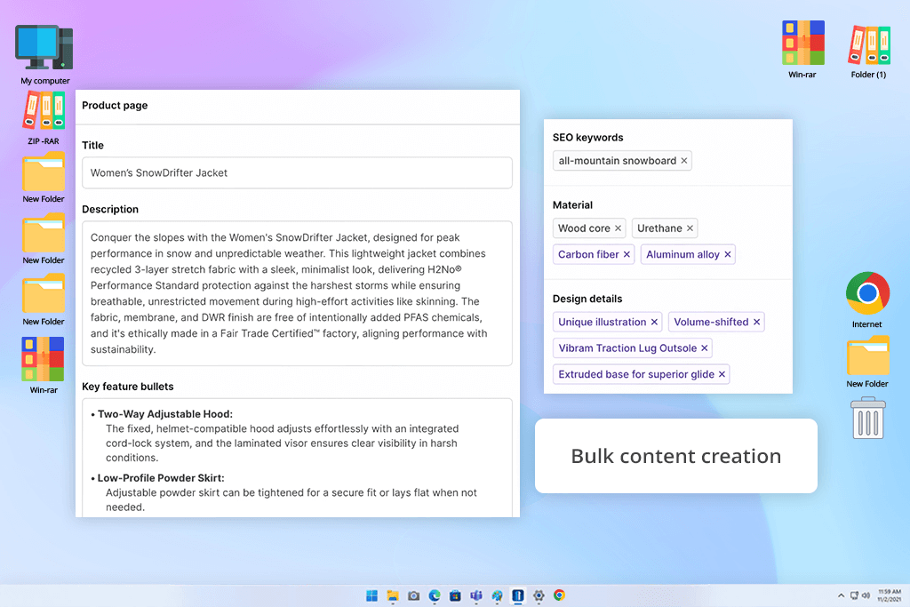
Task: Select the Aluminum alloy tag label
Action: pyautogui.click(x=683, y=254)
